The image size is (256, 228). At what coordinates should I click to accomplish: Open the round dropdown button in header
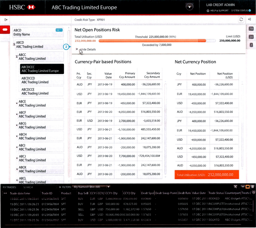(x=189, y=7)
